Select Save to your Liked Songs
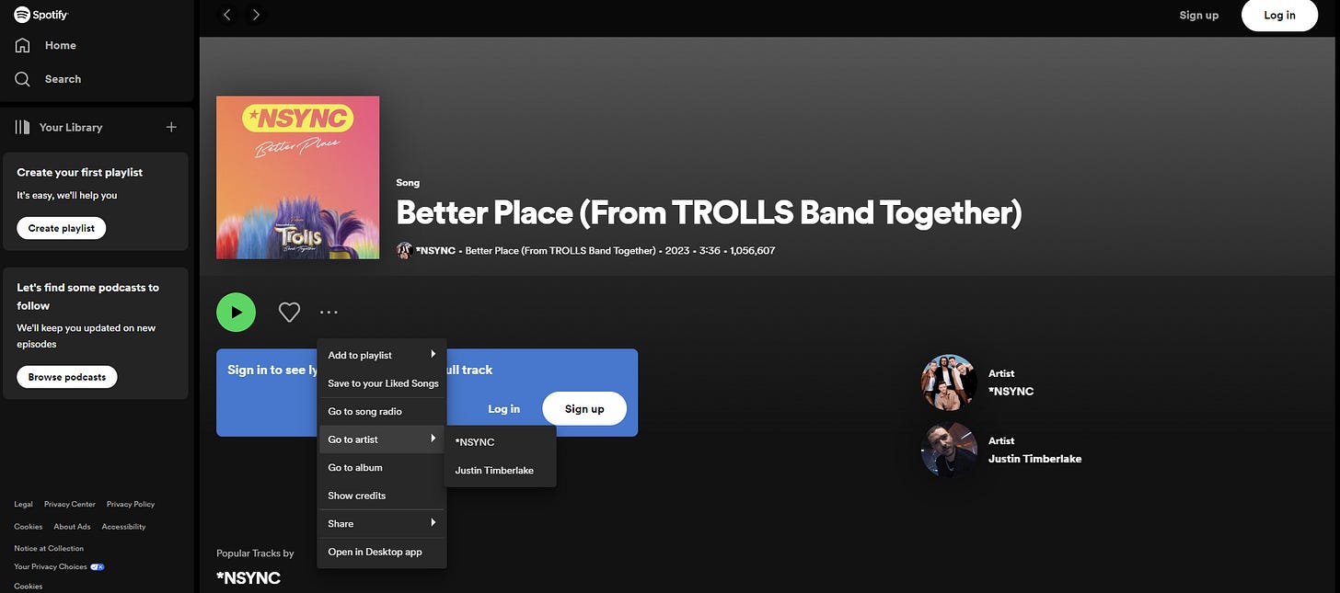 382,383
